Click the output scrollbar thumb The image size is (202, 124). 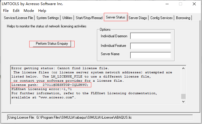coord(183,96)
